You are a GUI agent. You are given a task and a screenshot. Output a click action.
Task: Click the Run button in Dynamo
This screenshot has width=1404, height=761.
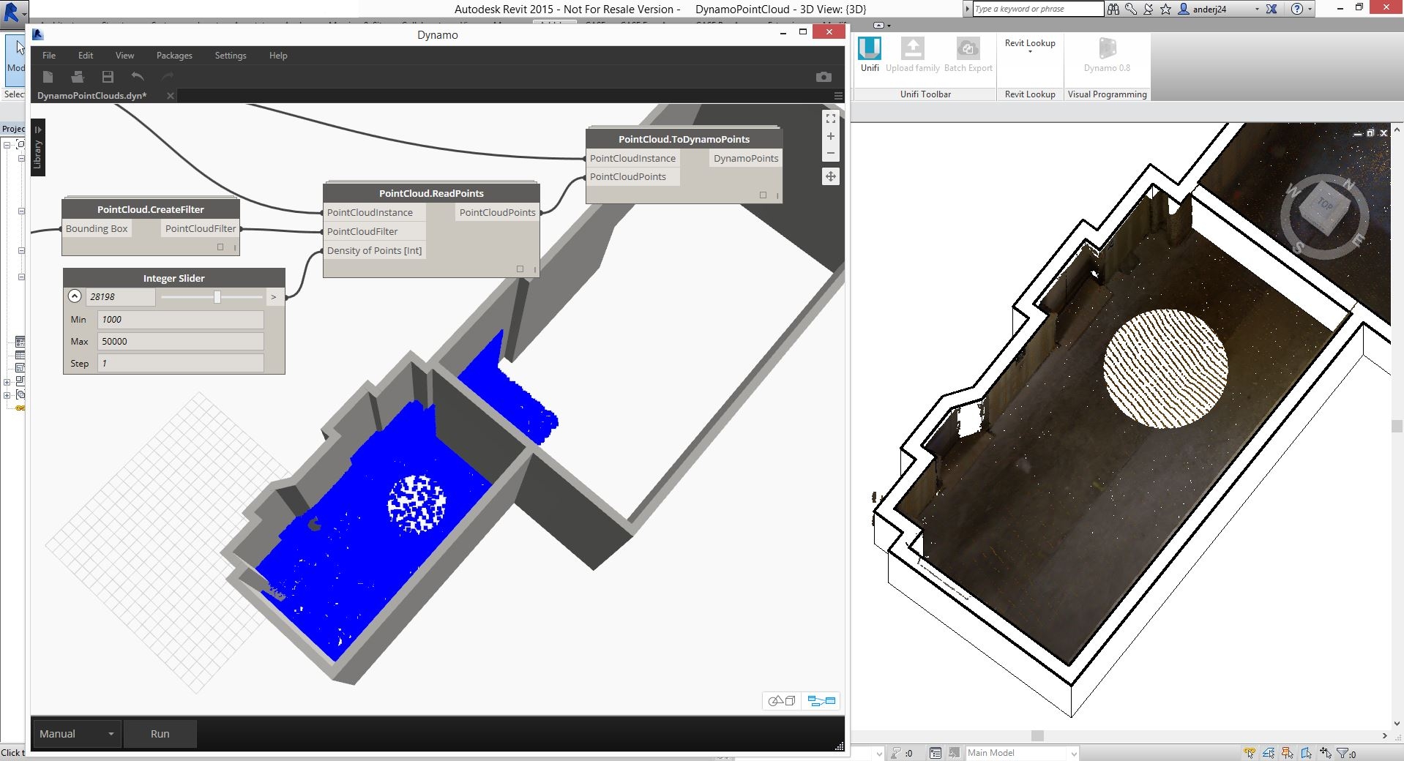[160, 734]
